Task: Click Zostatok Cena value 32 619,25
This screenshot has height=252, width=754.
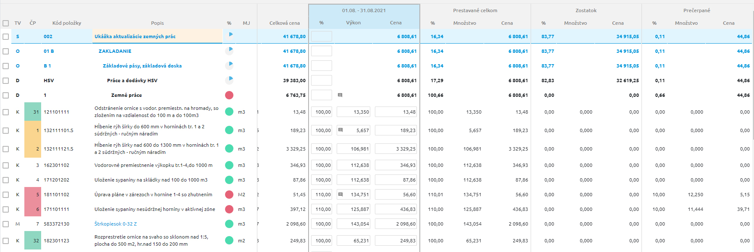Action: tap(628, 81)
